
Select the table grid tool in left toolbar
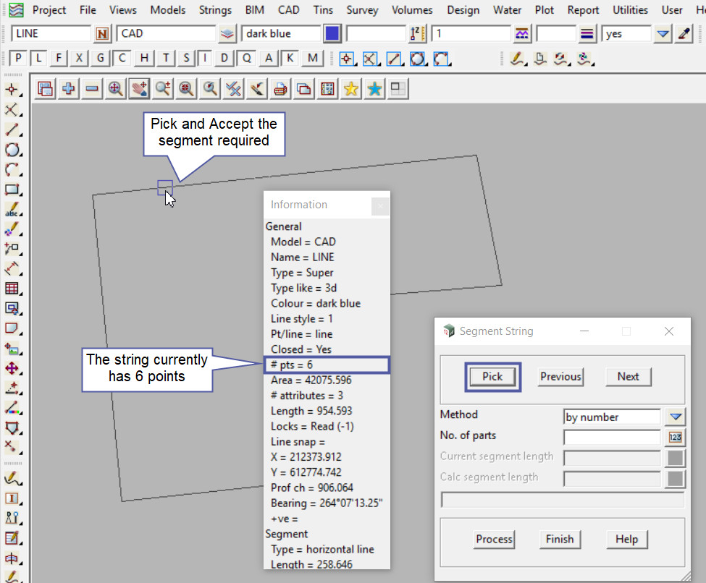[12, 289]
